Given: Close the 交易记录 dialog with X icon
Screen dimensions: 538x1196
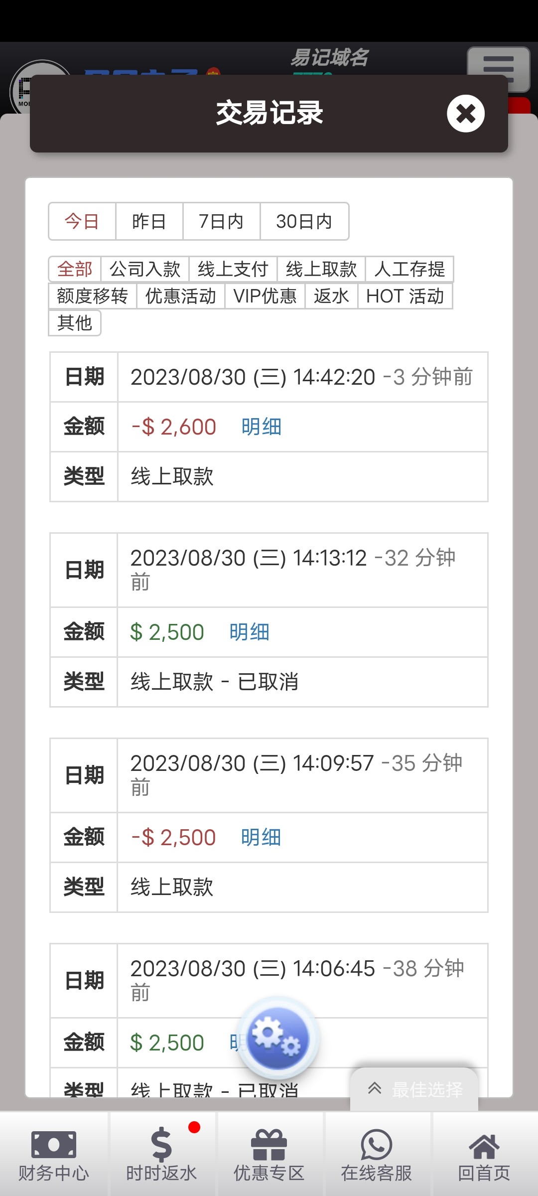Looking at the screenshot, I should [x=465, y=114].
